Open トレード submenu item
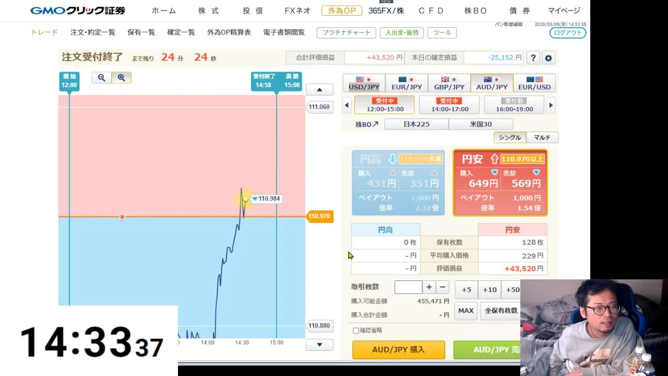Viewport: 668px width, 376px height. pos(44,32)
